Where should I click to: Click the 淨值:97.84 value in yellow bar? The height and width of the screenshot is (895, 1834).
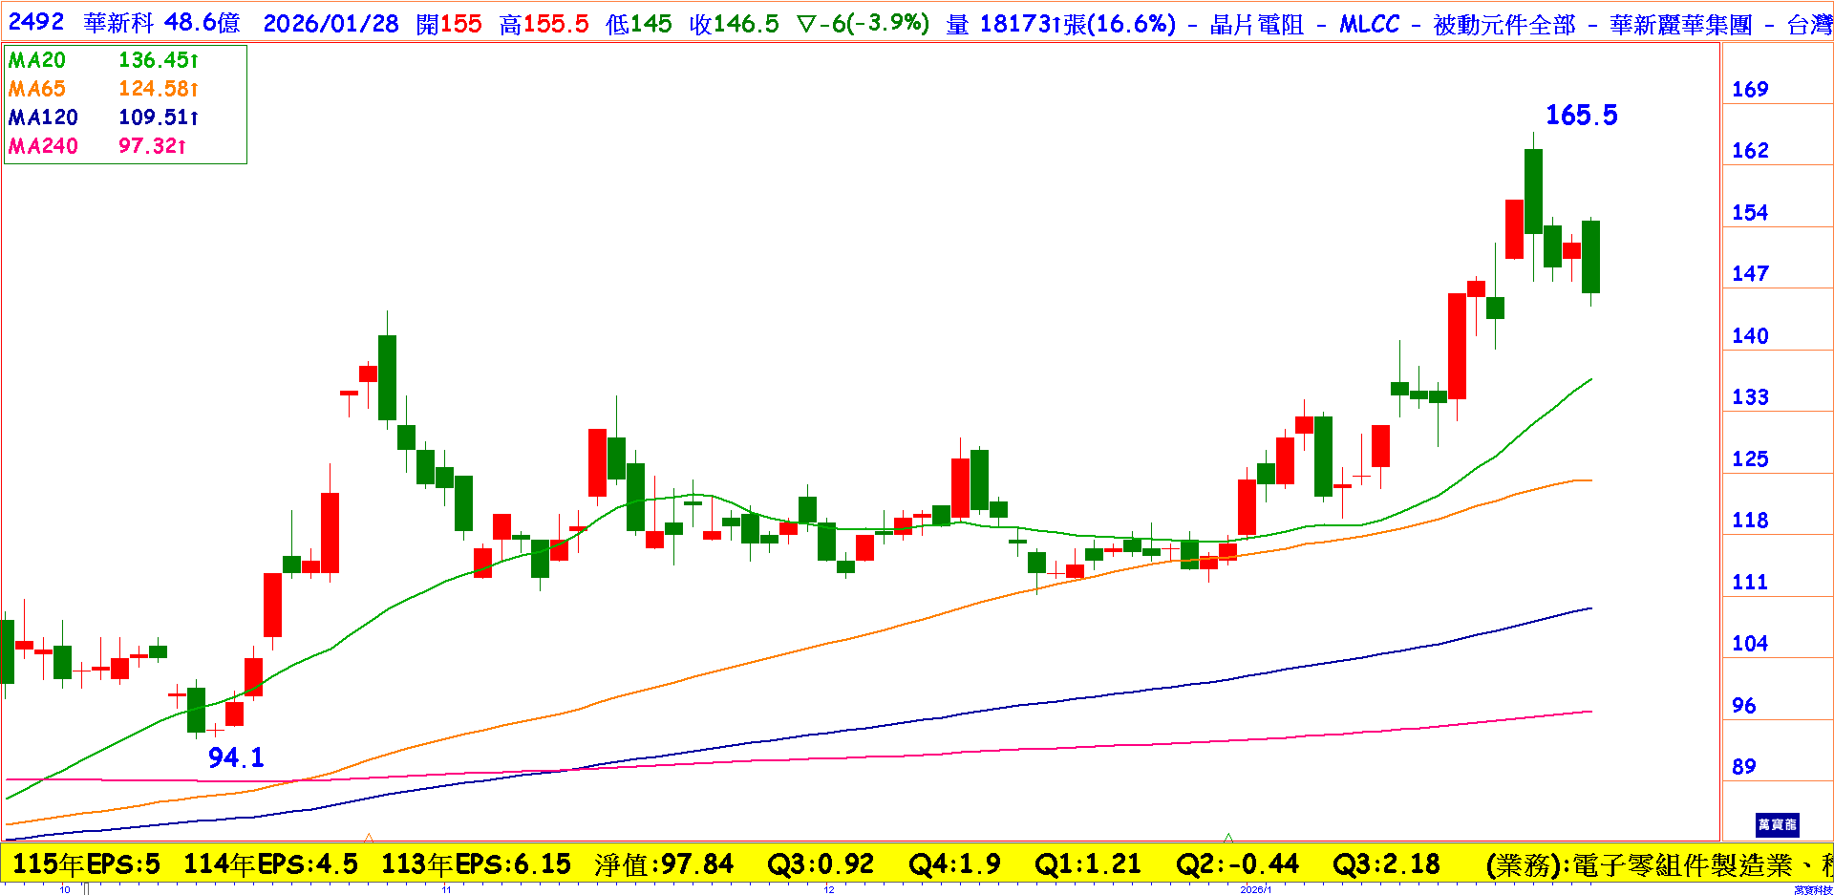click(x=663, y=864)
